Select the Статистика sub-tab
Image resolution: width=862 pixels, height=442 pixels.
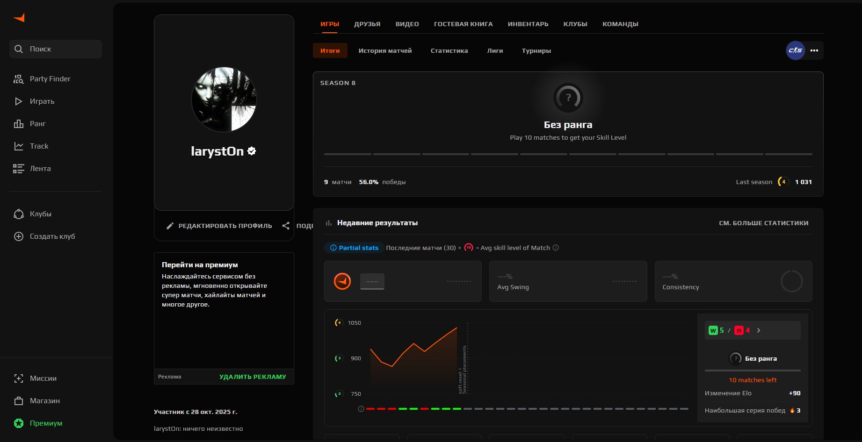point(449,50)
